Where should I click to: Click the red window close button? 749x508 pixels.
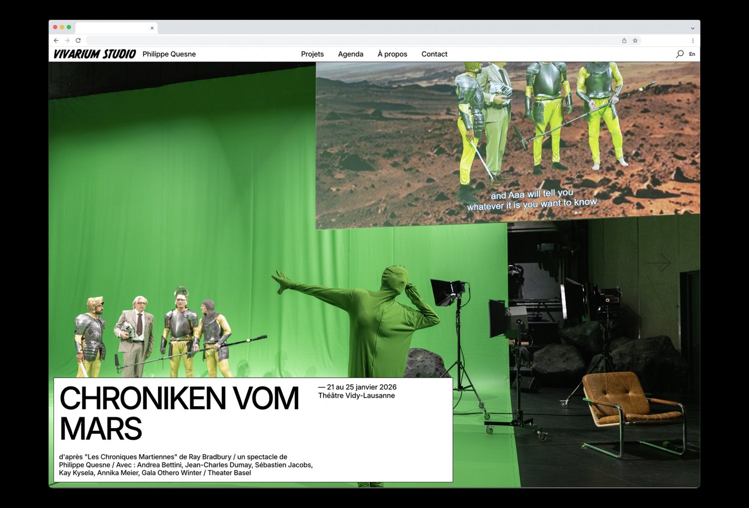pyautogui.click(x=55, y=27)
